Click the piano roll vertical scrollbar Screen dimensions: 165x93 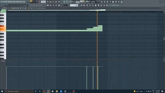[164, 39]
